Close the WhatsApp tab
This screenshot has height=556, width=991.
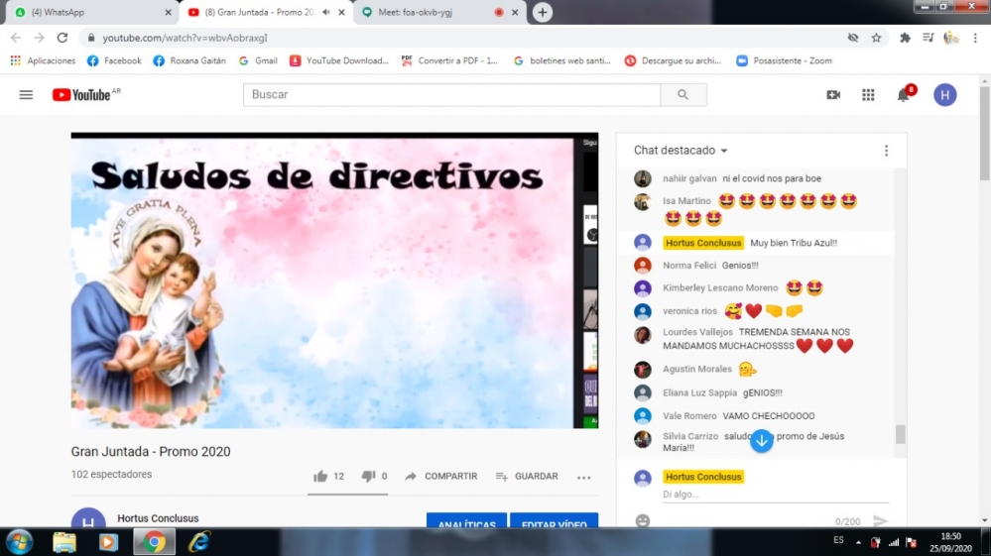(168, 12)
